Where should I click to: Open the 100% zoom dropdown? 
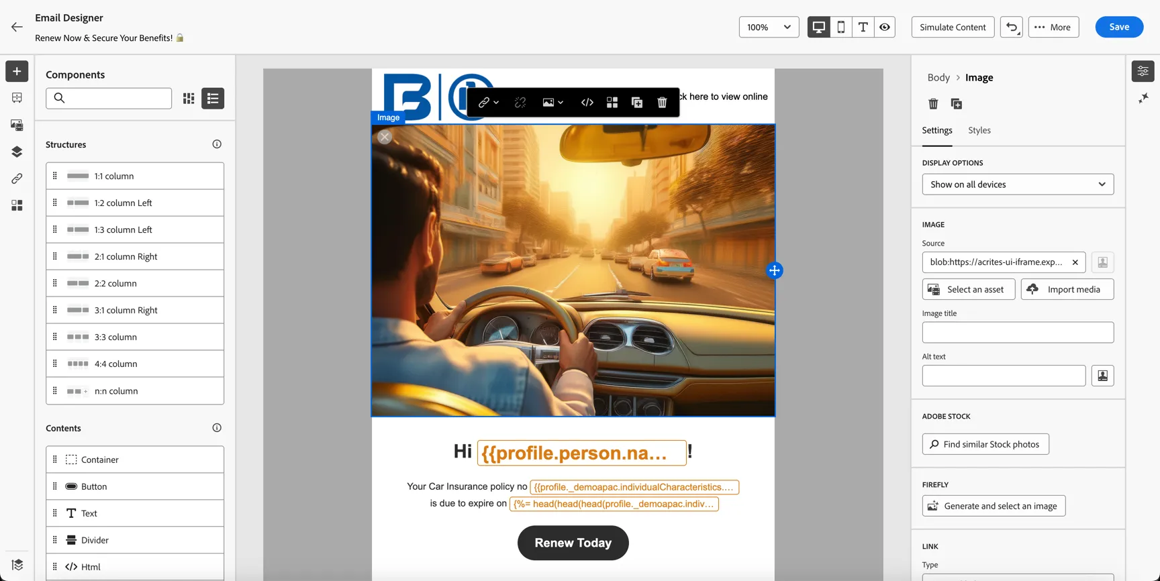coord(769,27)
